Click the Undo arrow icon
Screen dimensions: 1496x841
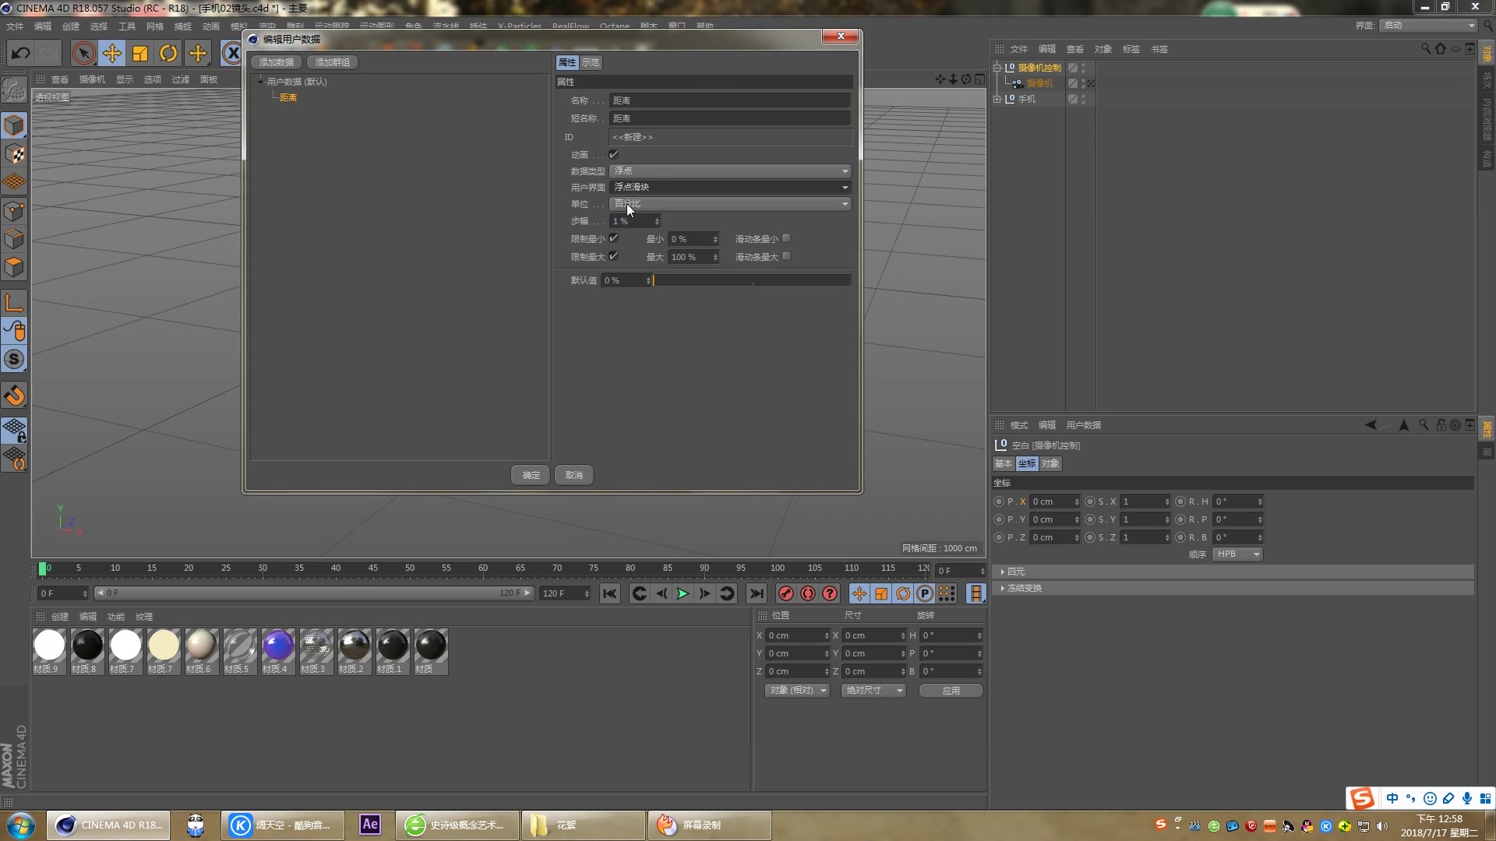pos(21,53)
